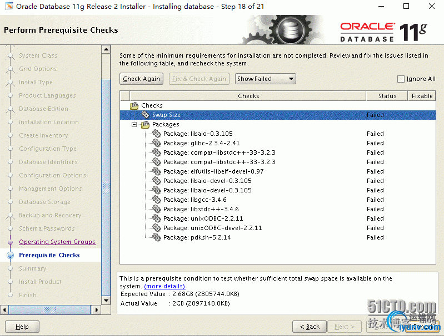Click the Database Storage step
This screenshot has height=336, width=444.
(x=44, y=202)
